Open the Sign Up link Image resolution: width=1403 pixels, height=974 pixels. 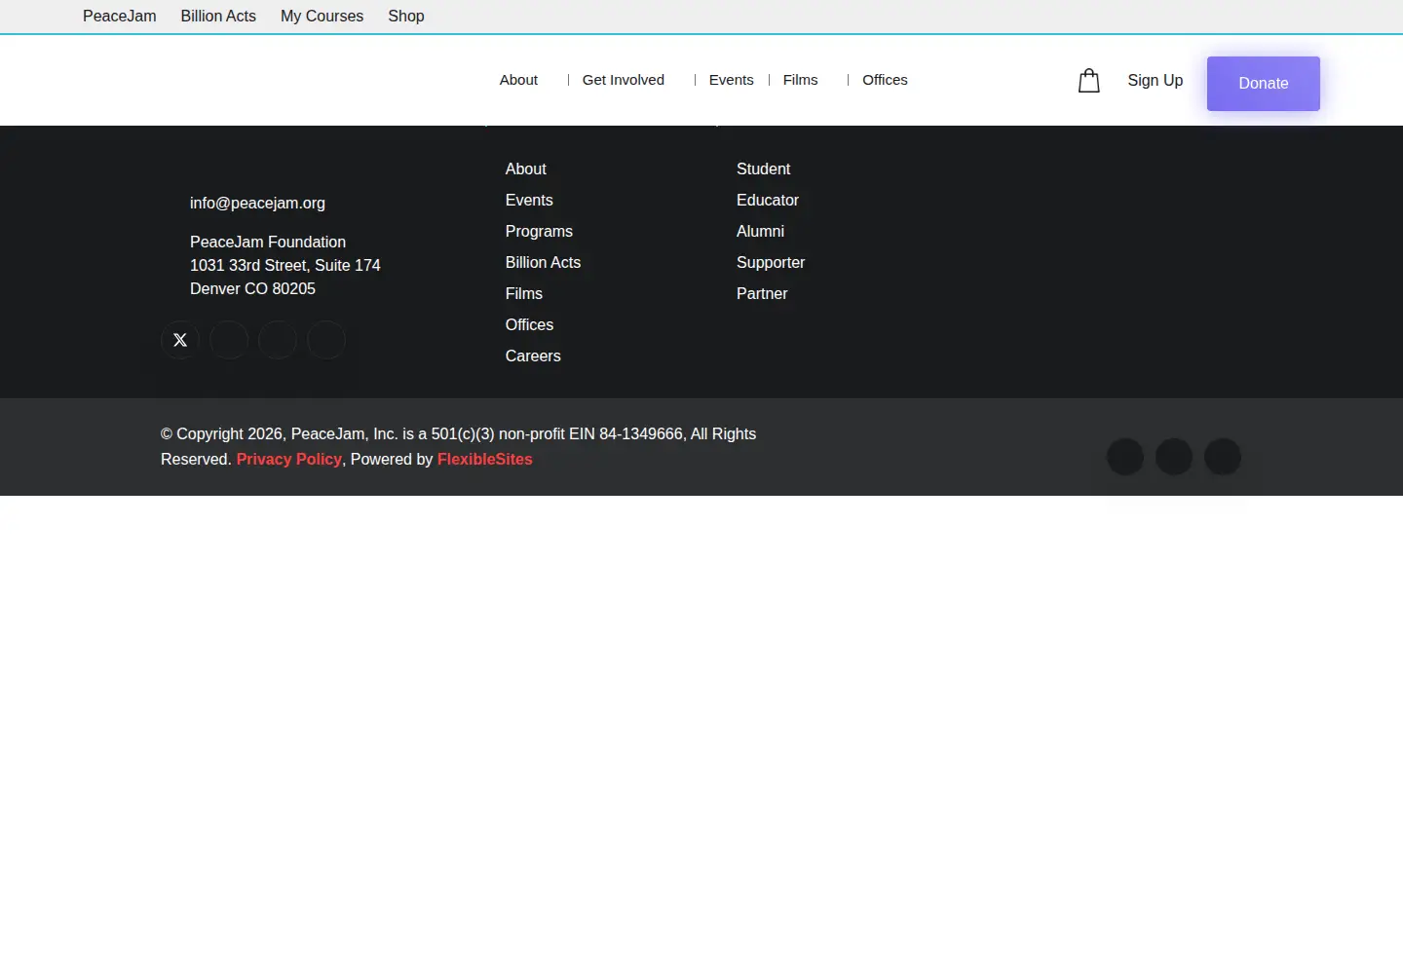point(1155,81)
